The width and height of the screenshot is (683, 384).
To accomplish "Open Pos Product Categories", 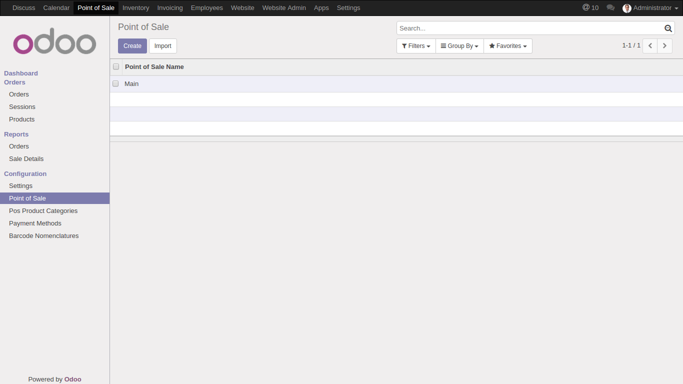I will [x=43, y=211].
